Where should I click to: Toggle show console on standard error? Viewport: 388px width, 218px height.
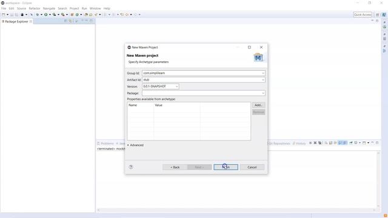point(345,143)
